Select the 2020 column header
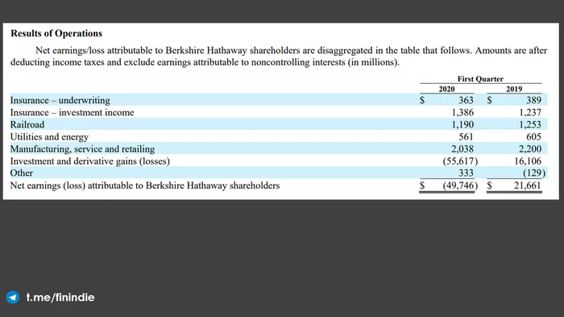Screen dimensions: 564x317 tap(446, 89)
